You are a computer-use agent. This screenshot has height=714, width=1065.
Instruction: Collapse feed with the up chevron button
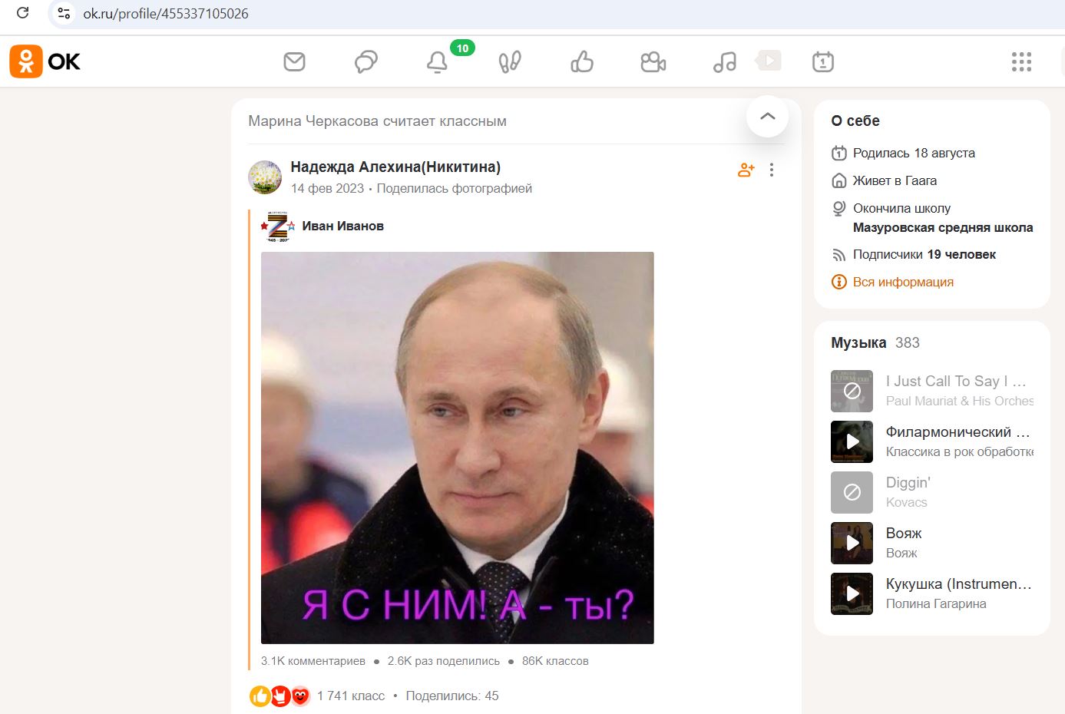pos(767,117)
